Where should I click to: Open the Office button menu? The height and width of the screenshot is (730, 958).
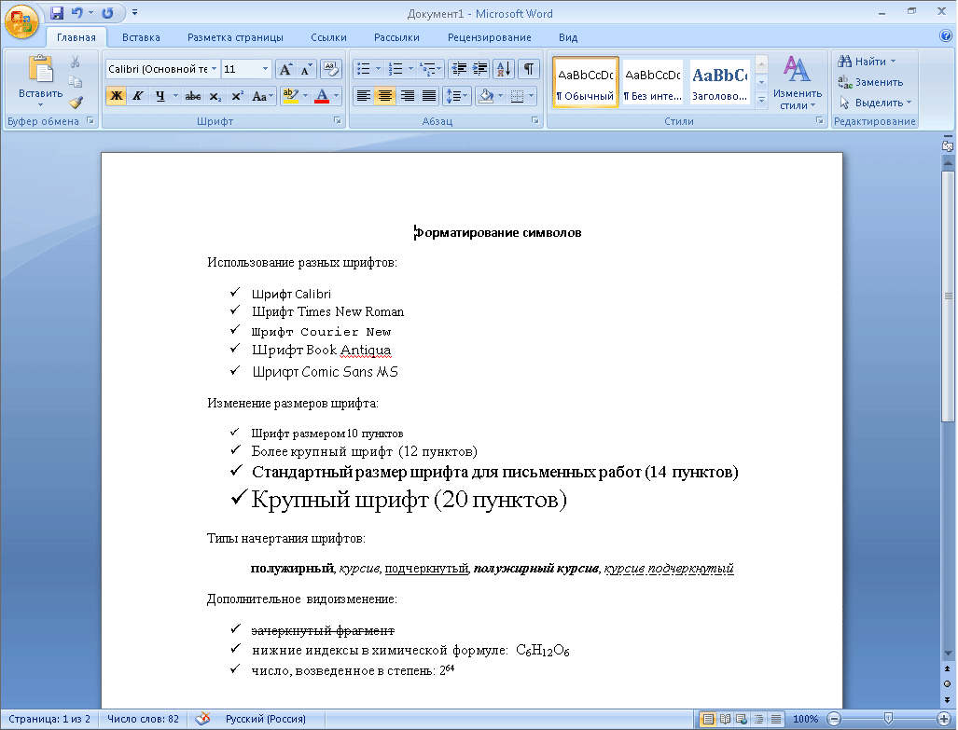[21, 22]
